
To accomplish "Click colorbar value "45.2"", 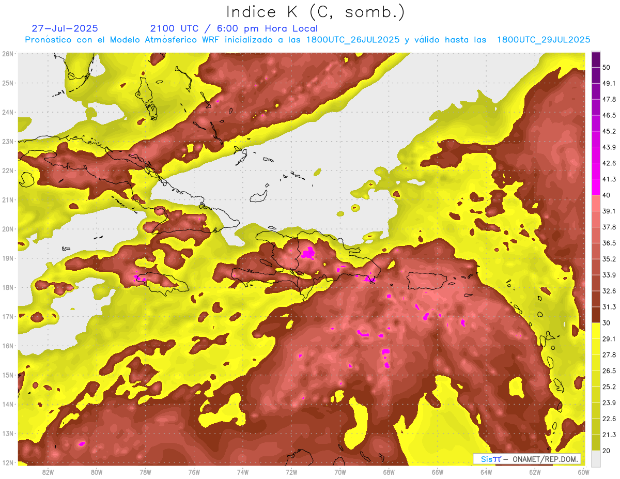I will click(609, 131).
